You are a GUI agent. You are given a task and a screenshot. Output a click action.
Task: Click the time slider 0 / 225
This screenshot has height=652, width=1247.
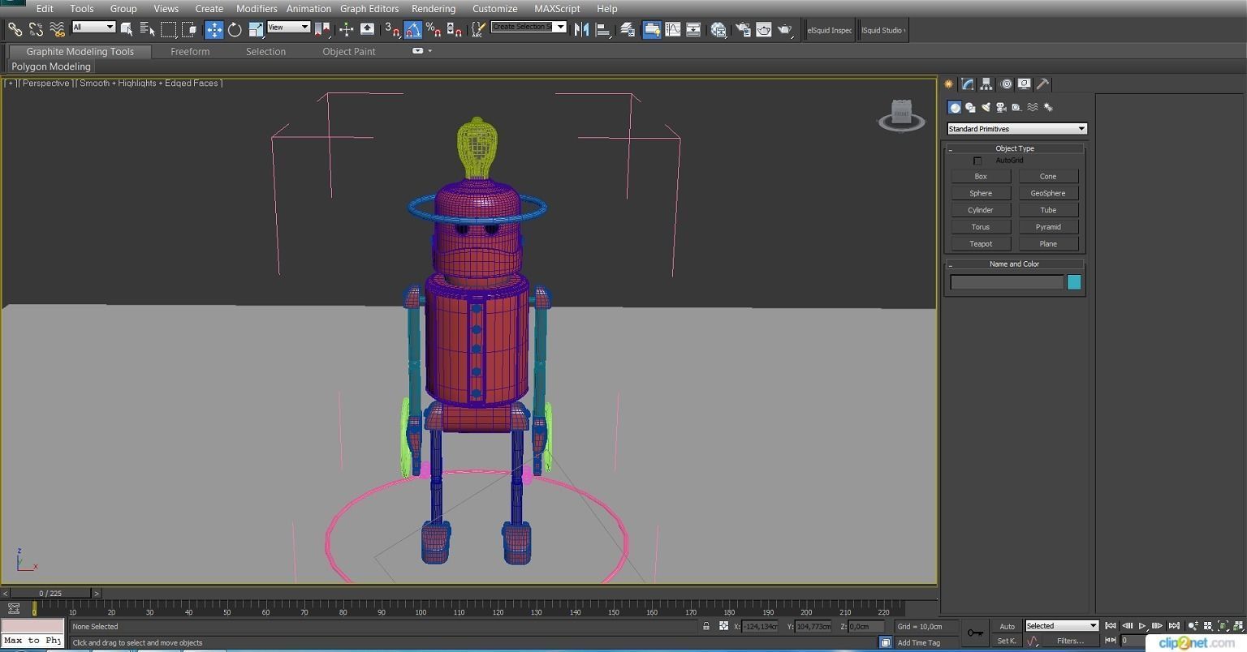50,593
